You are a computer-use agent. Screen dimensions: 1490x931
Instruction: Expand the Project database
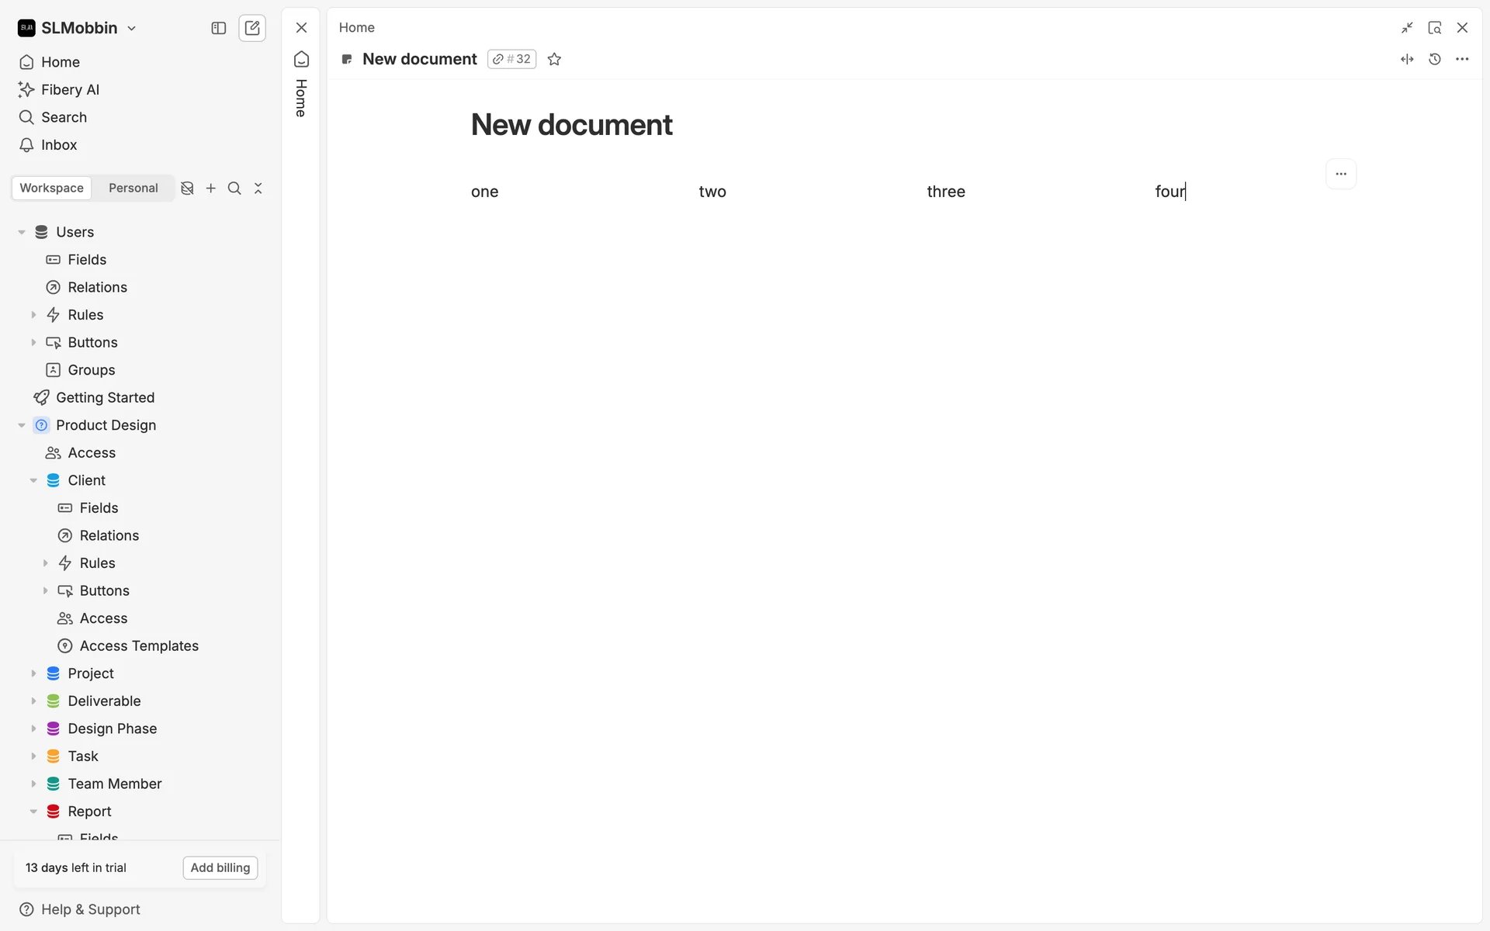pos(33,673)
